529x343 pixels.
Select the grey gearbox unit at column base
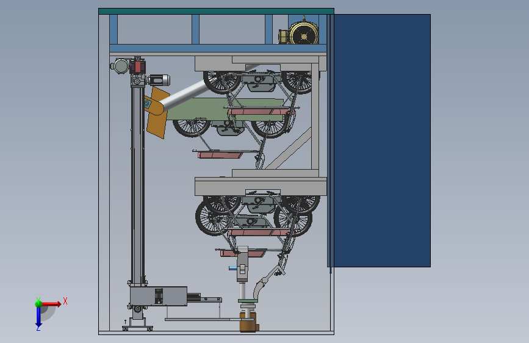click(x=159, y=296)
